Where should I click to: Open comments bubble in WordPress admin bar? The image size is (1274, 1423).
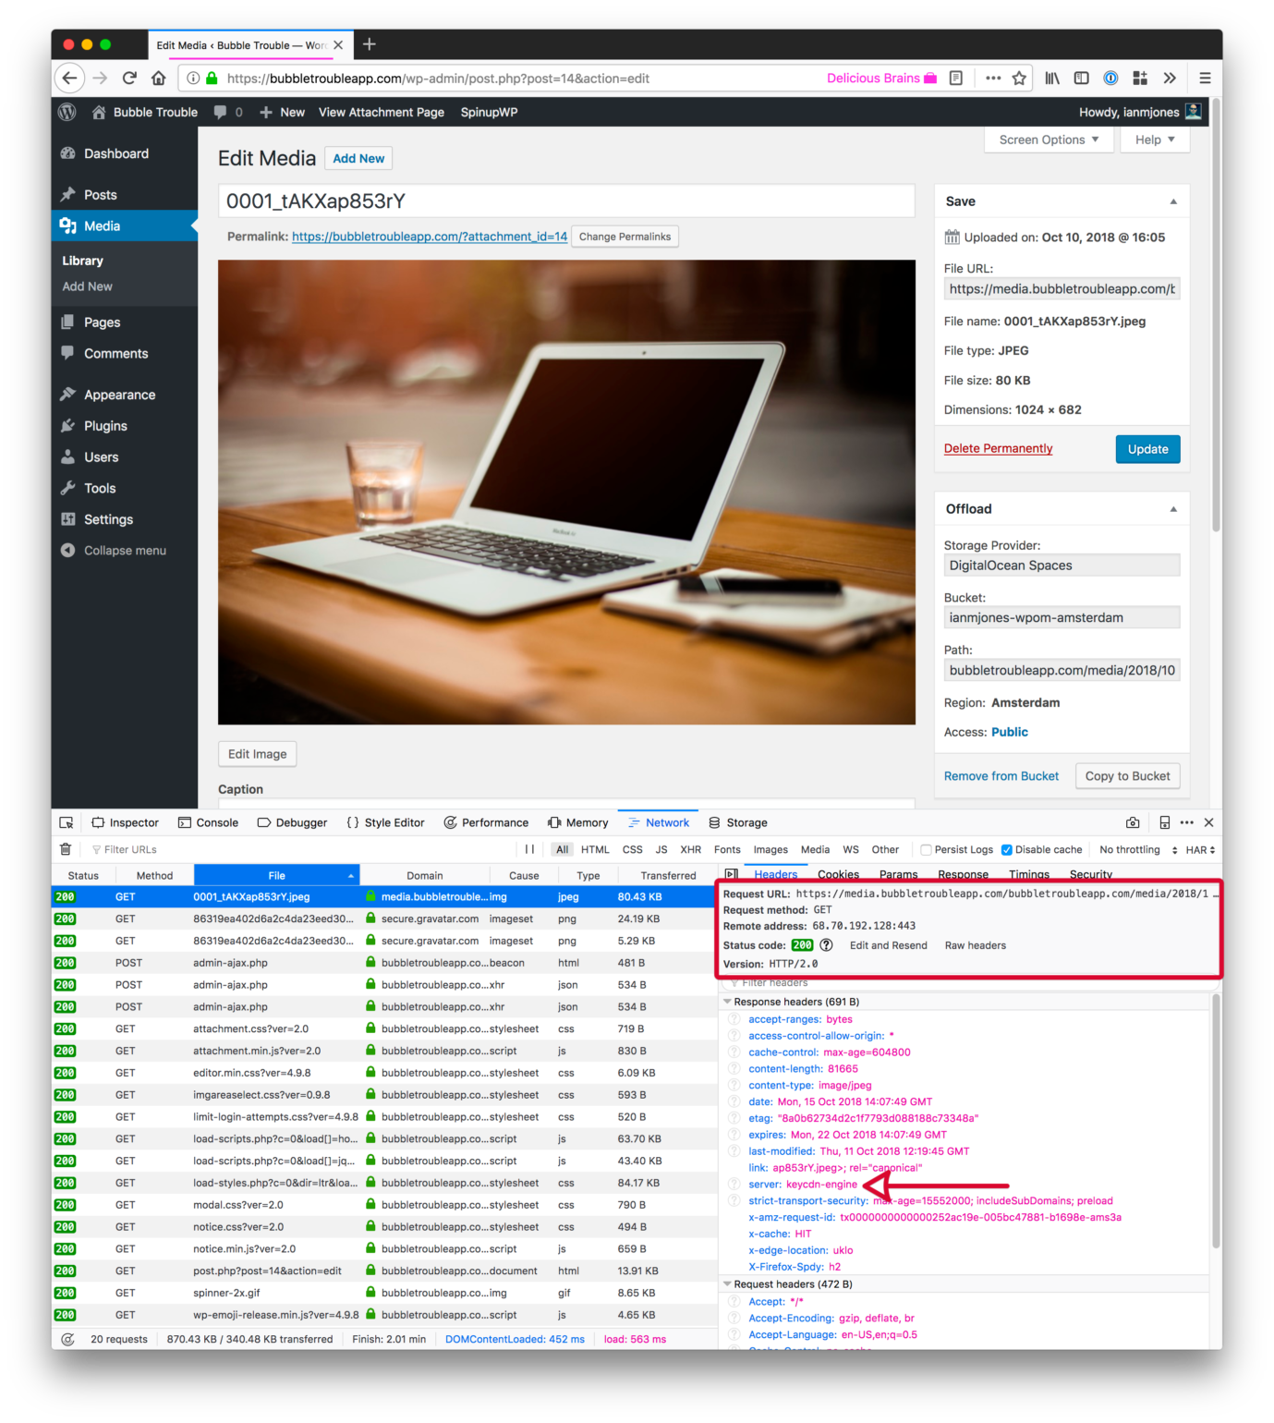coord(228,112)
